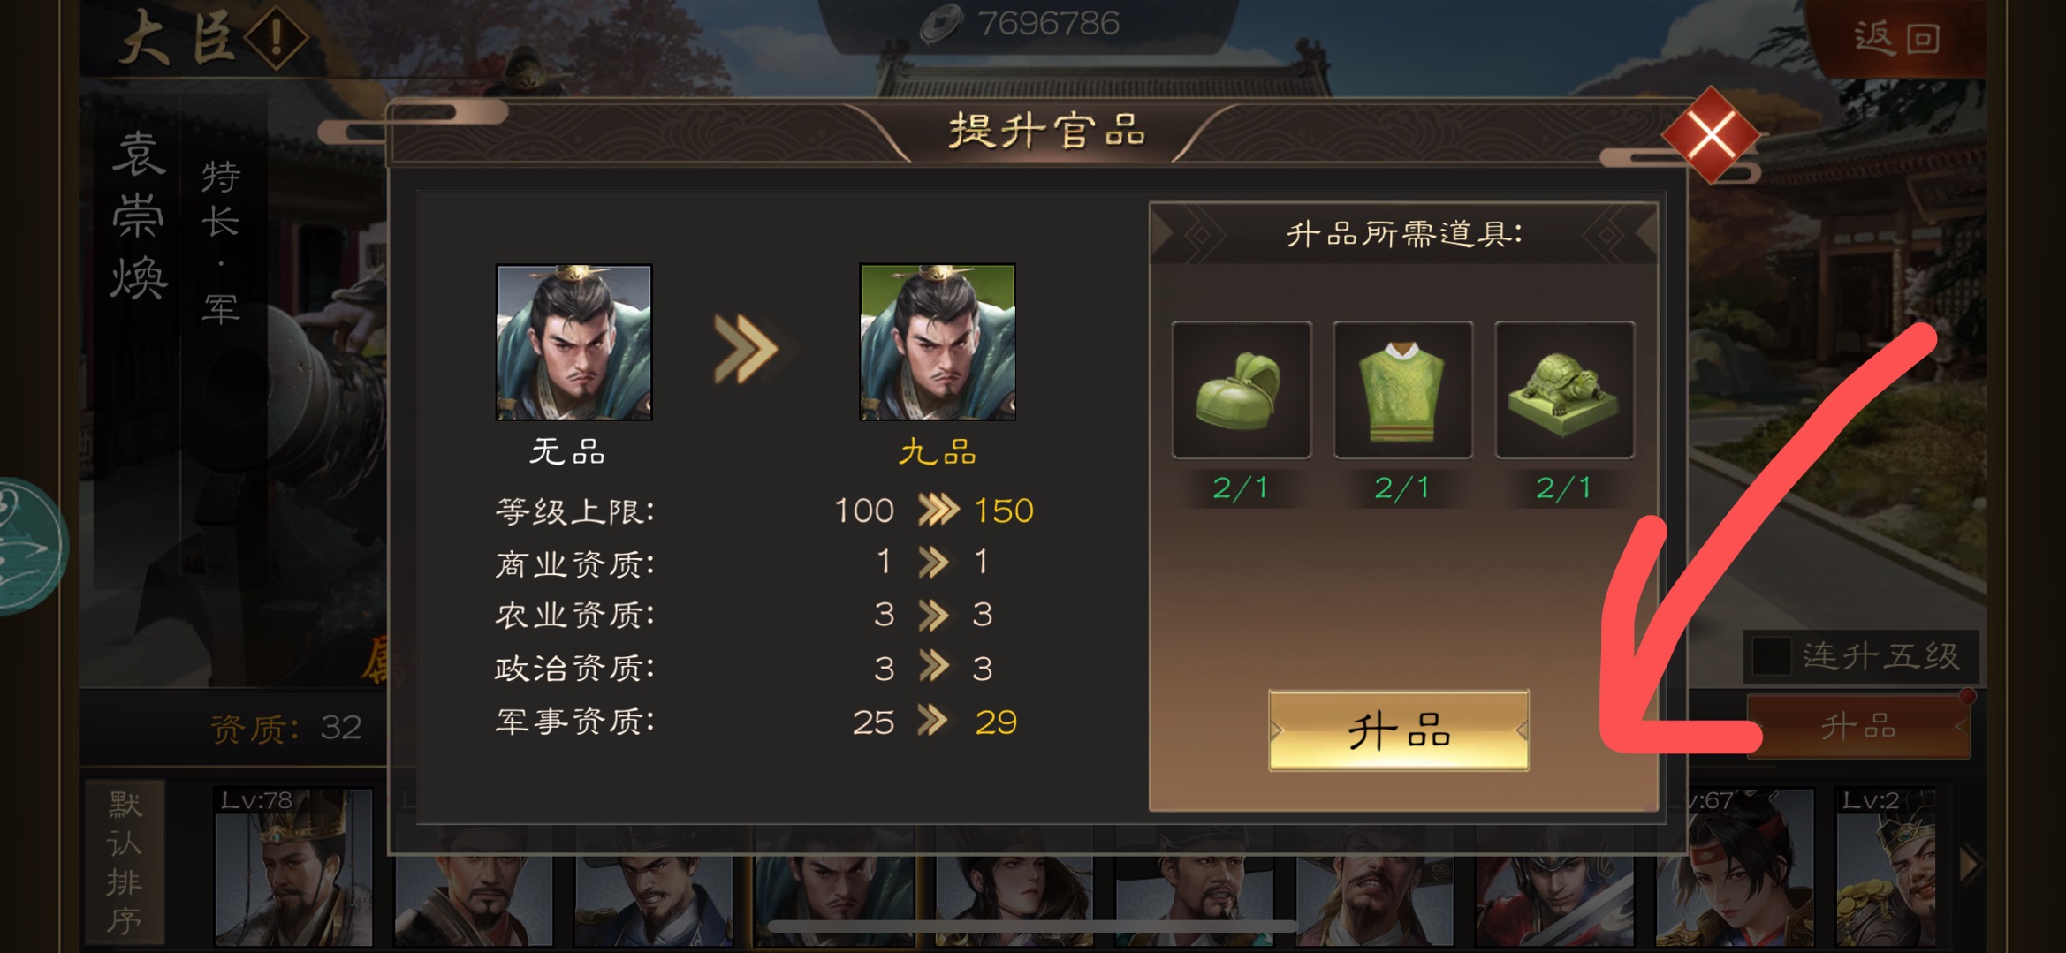Image resolution: width=2066 pixels, height=953 pixels.
Task: Toggle the 连升五级 checkbox
Action: (1773, 655)
